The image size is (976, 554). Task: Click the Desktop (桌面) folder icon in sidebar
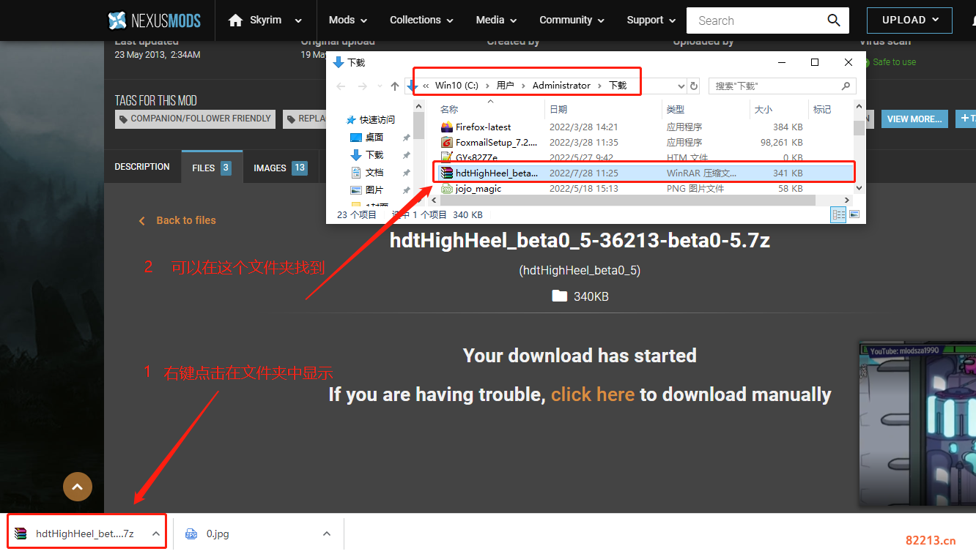[356, 137]
